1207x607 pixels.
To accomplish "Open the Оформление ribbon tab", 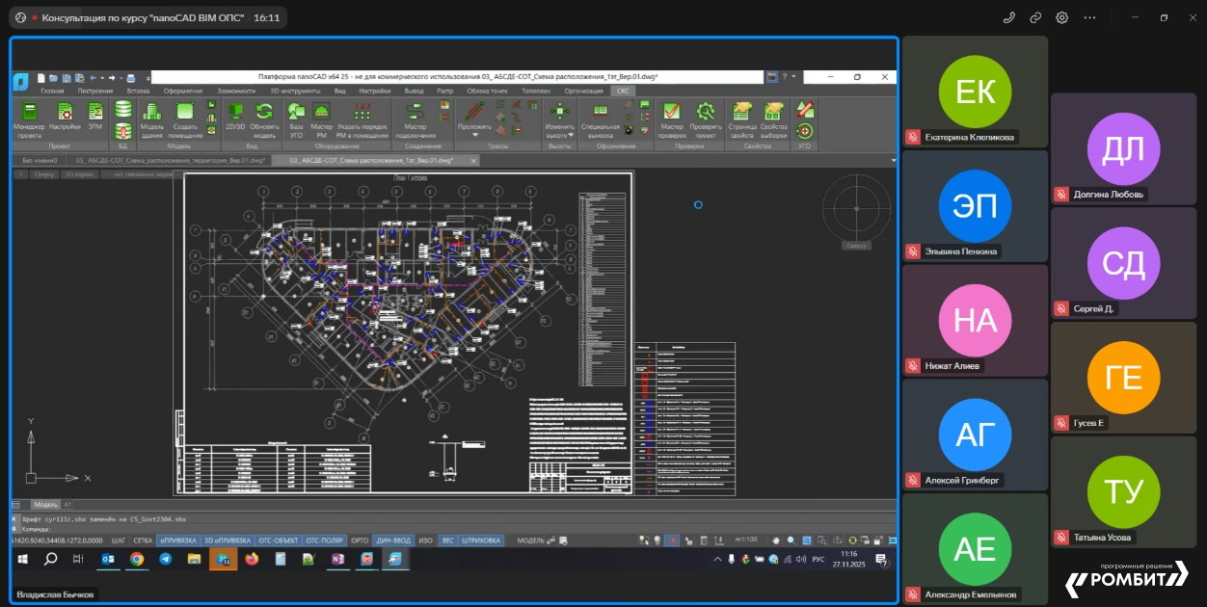I will click(183, 91).
